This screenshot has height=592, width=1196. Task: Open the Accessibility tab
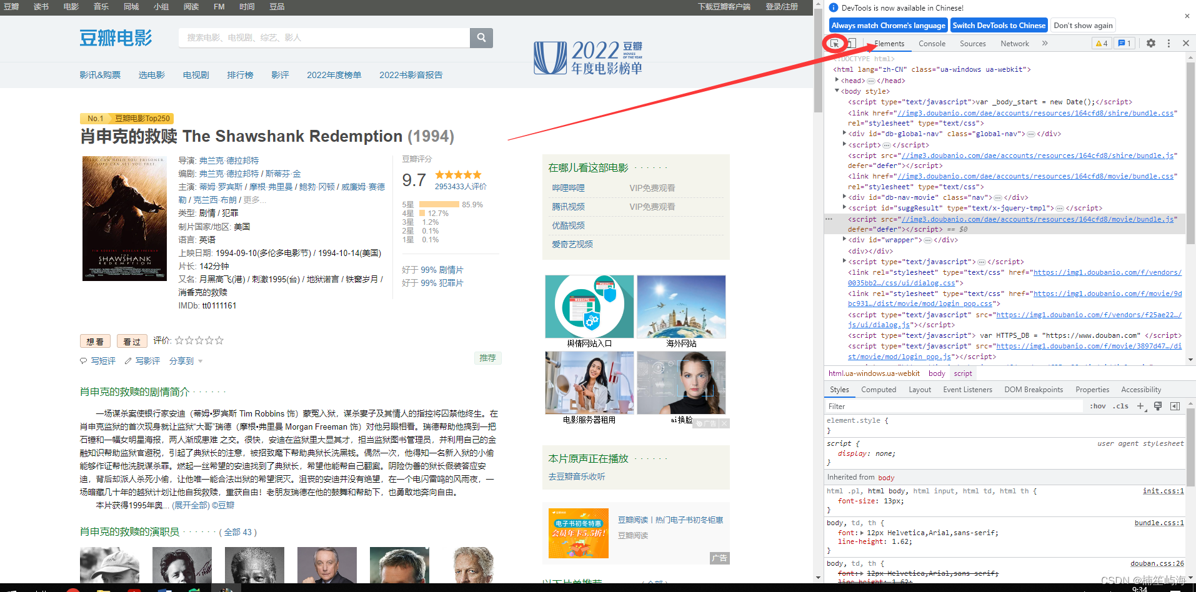1141,390
